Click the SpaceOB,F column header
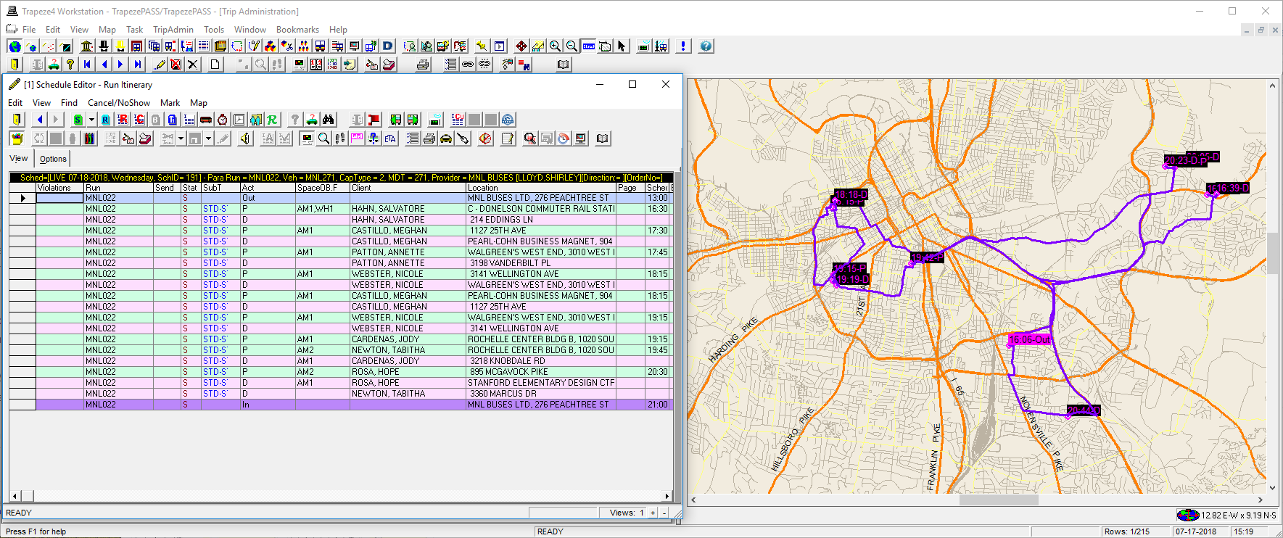The image size is (1283, 538). point(323,188)
